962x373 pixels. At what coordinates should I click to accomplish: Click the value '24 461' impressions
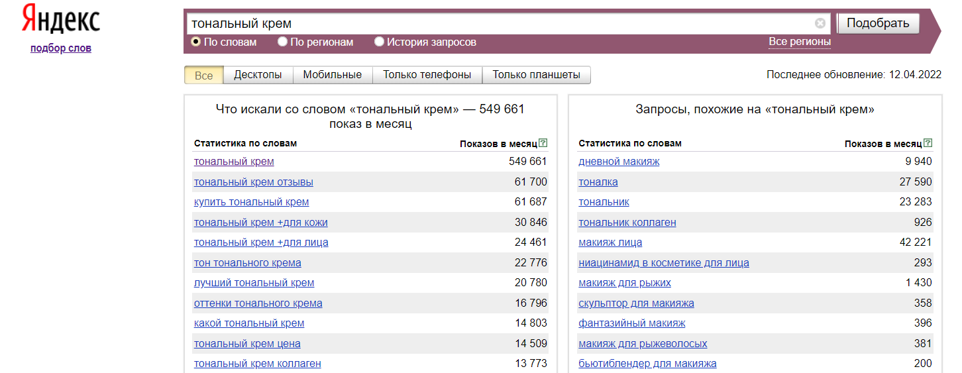531,242
